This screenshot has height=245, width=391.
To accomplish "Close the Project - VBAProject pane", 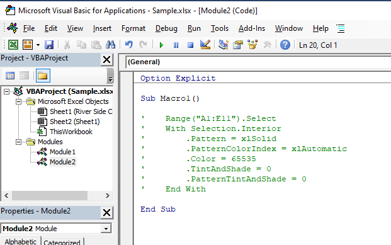I will tap(107, 60).
